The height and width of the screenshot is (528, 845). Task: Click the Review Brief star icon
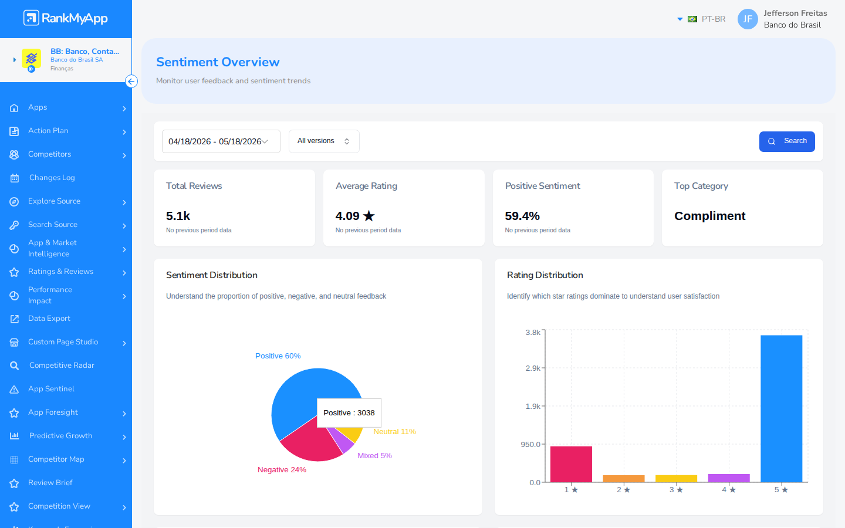click(14, 483)
